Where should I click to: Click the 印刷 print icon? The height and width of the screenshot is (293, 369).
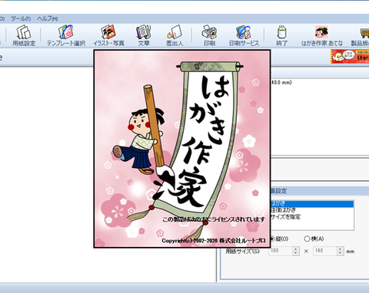point(209,35)
